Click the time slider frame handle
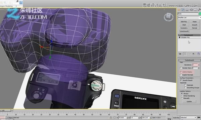The height and width of the screenshot is (120, 201). (x=5, y=110)
